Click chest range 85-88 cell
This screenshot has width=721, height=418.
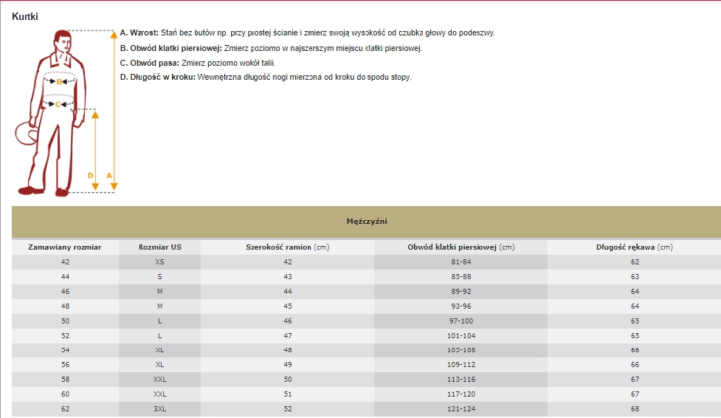pos(460,277)
